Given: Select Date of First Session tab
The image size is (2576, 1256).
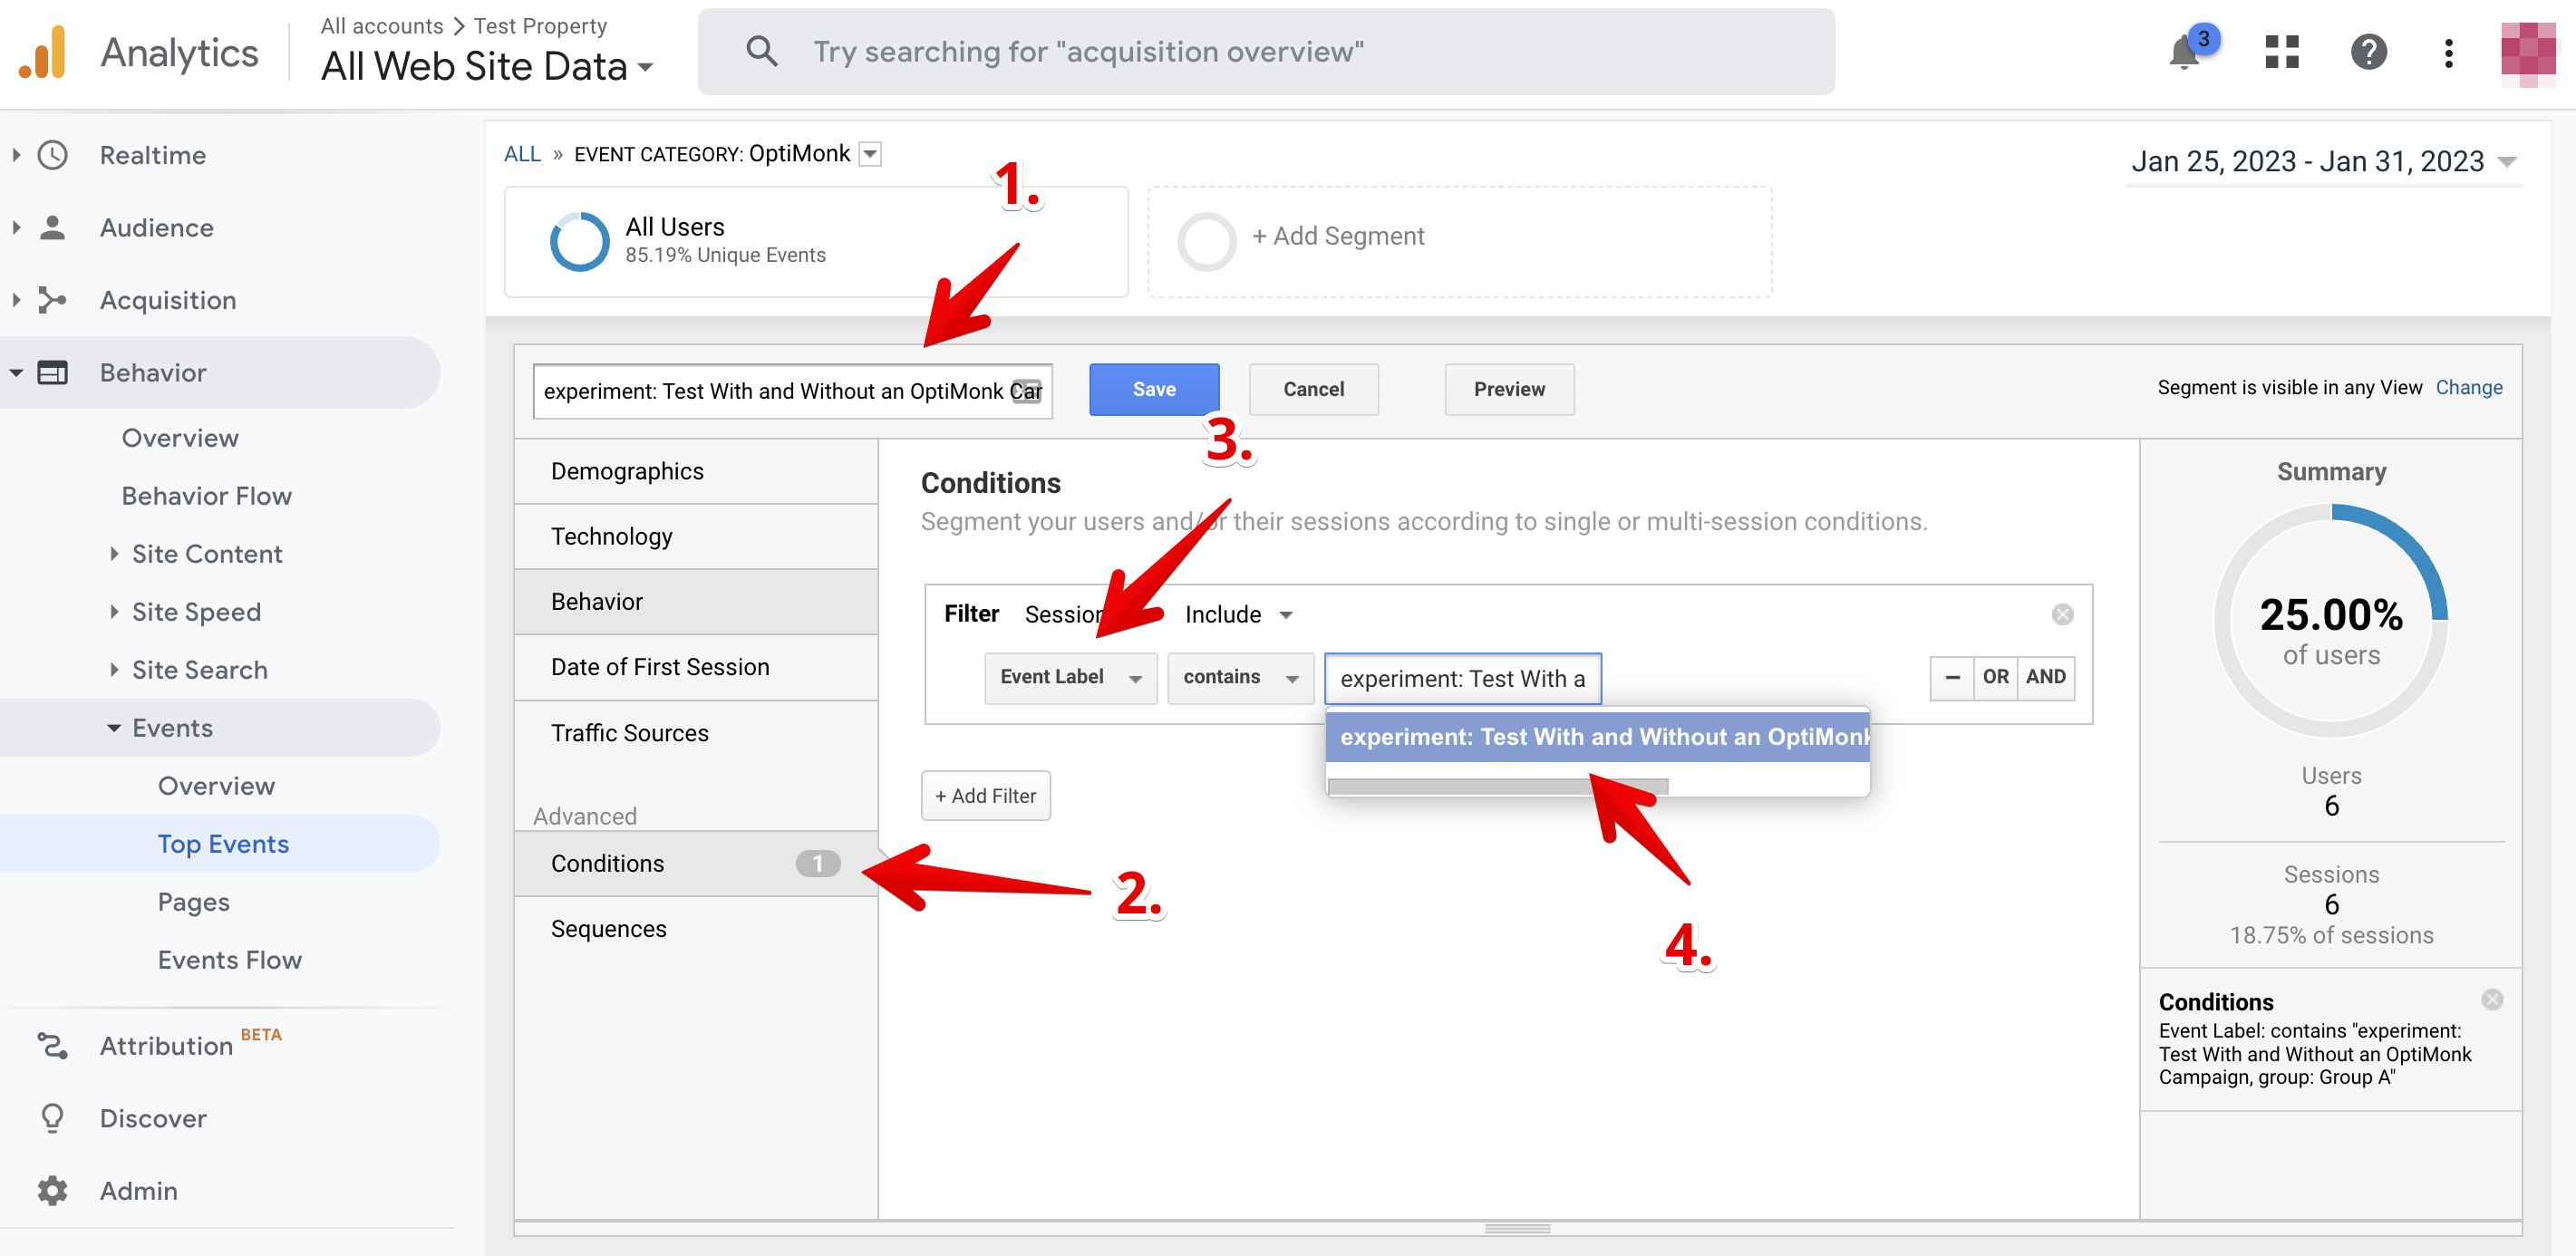Looking at the screenshot, I should (696, 667).
